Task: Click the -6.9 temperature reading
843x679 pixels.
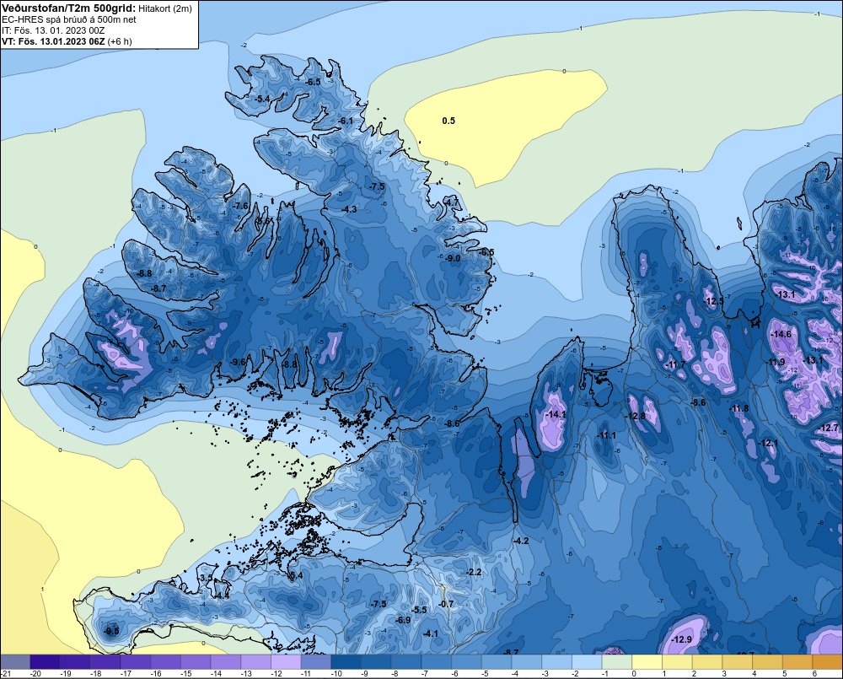Action: coord(403,620)
